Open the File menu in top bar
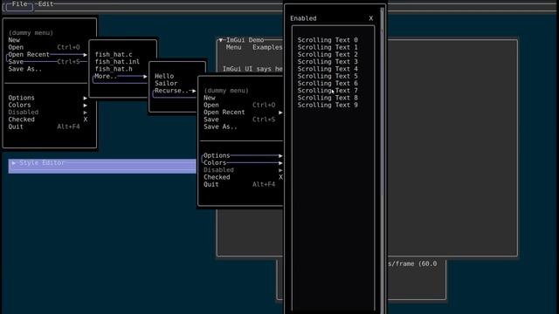Image resolution: width=559 pixels, height=314 pixels. (19, 4)
